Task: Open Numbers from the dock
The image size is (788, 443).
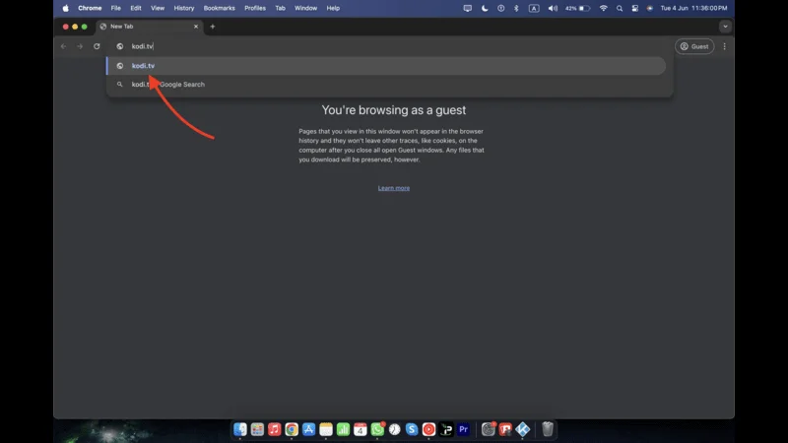Action: click(x=343, y=429)
